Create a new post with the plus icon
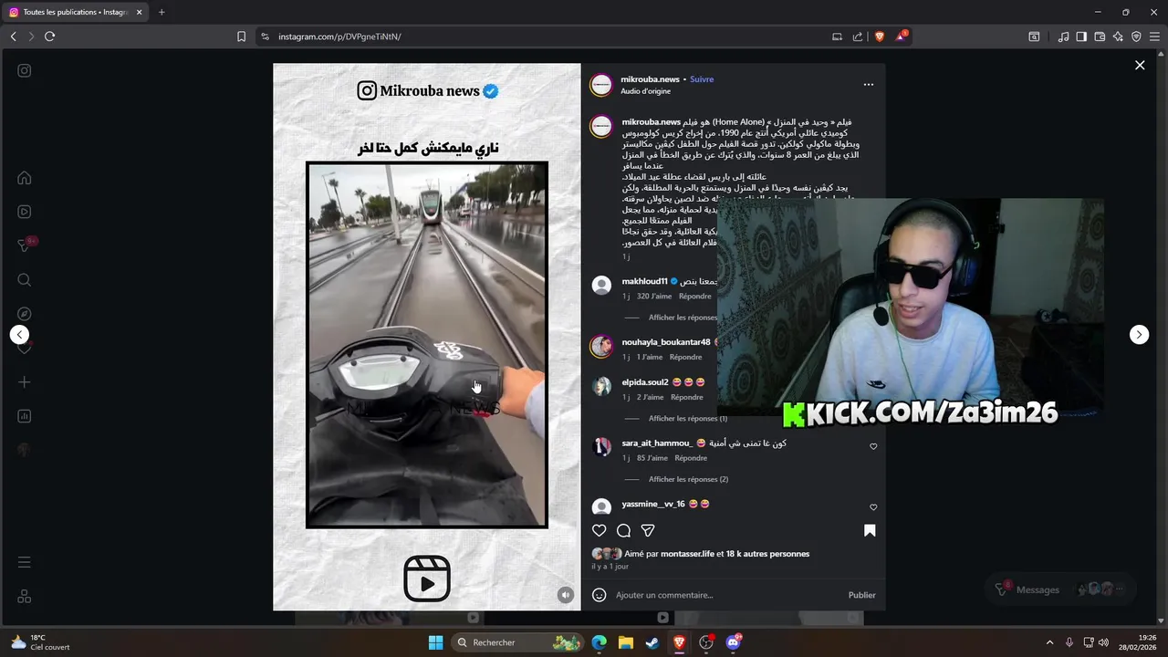Viewport: 1168px width, 657px height. [25, 382]
